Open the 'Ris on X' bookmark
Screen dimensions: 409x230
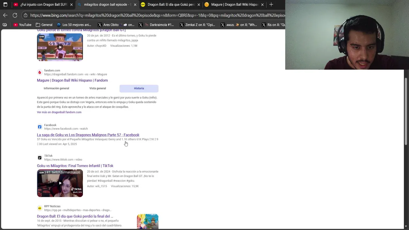273,25
